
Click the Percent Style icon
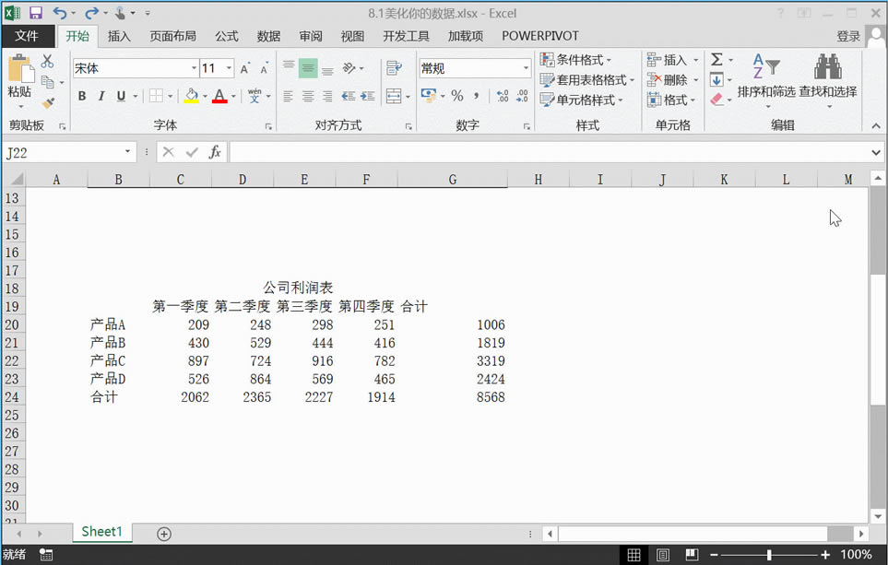click(x=456, y=96)
